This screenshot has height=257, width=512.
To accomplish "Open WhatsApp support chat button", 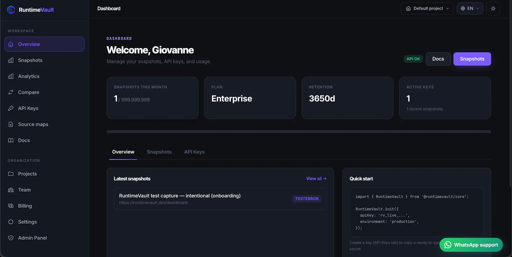I will pyautogui.click(x=471, y=245).
